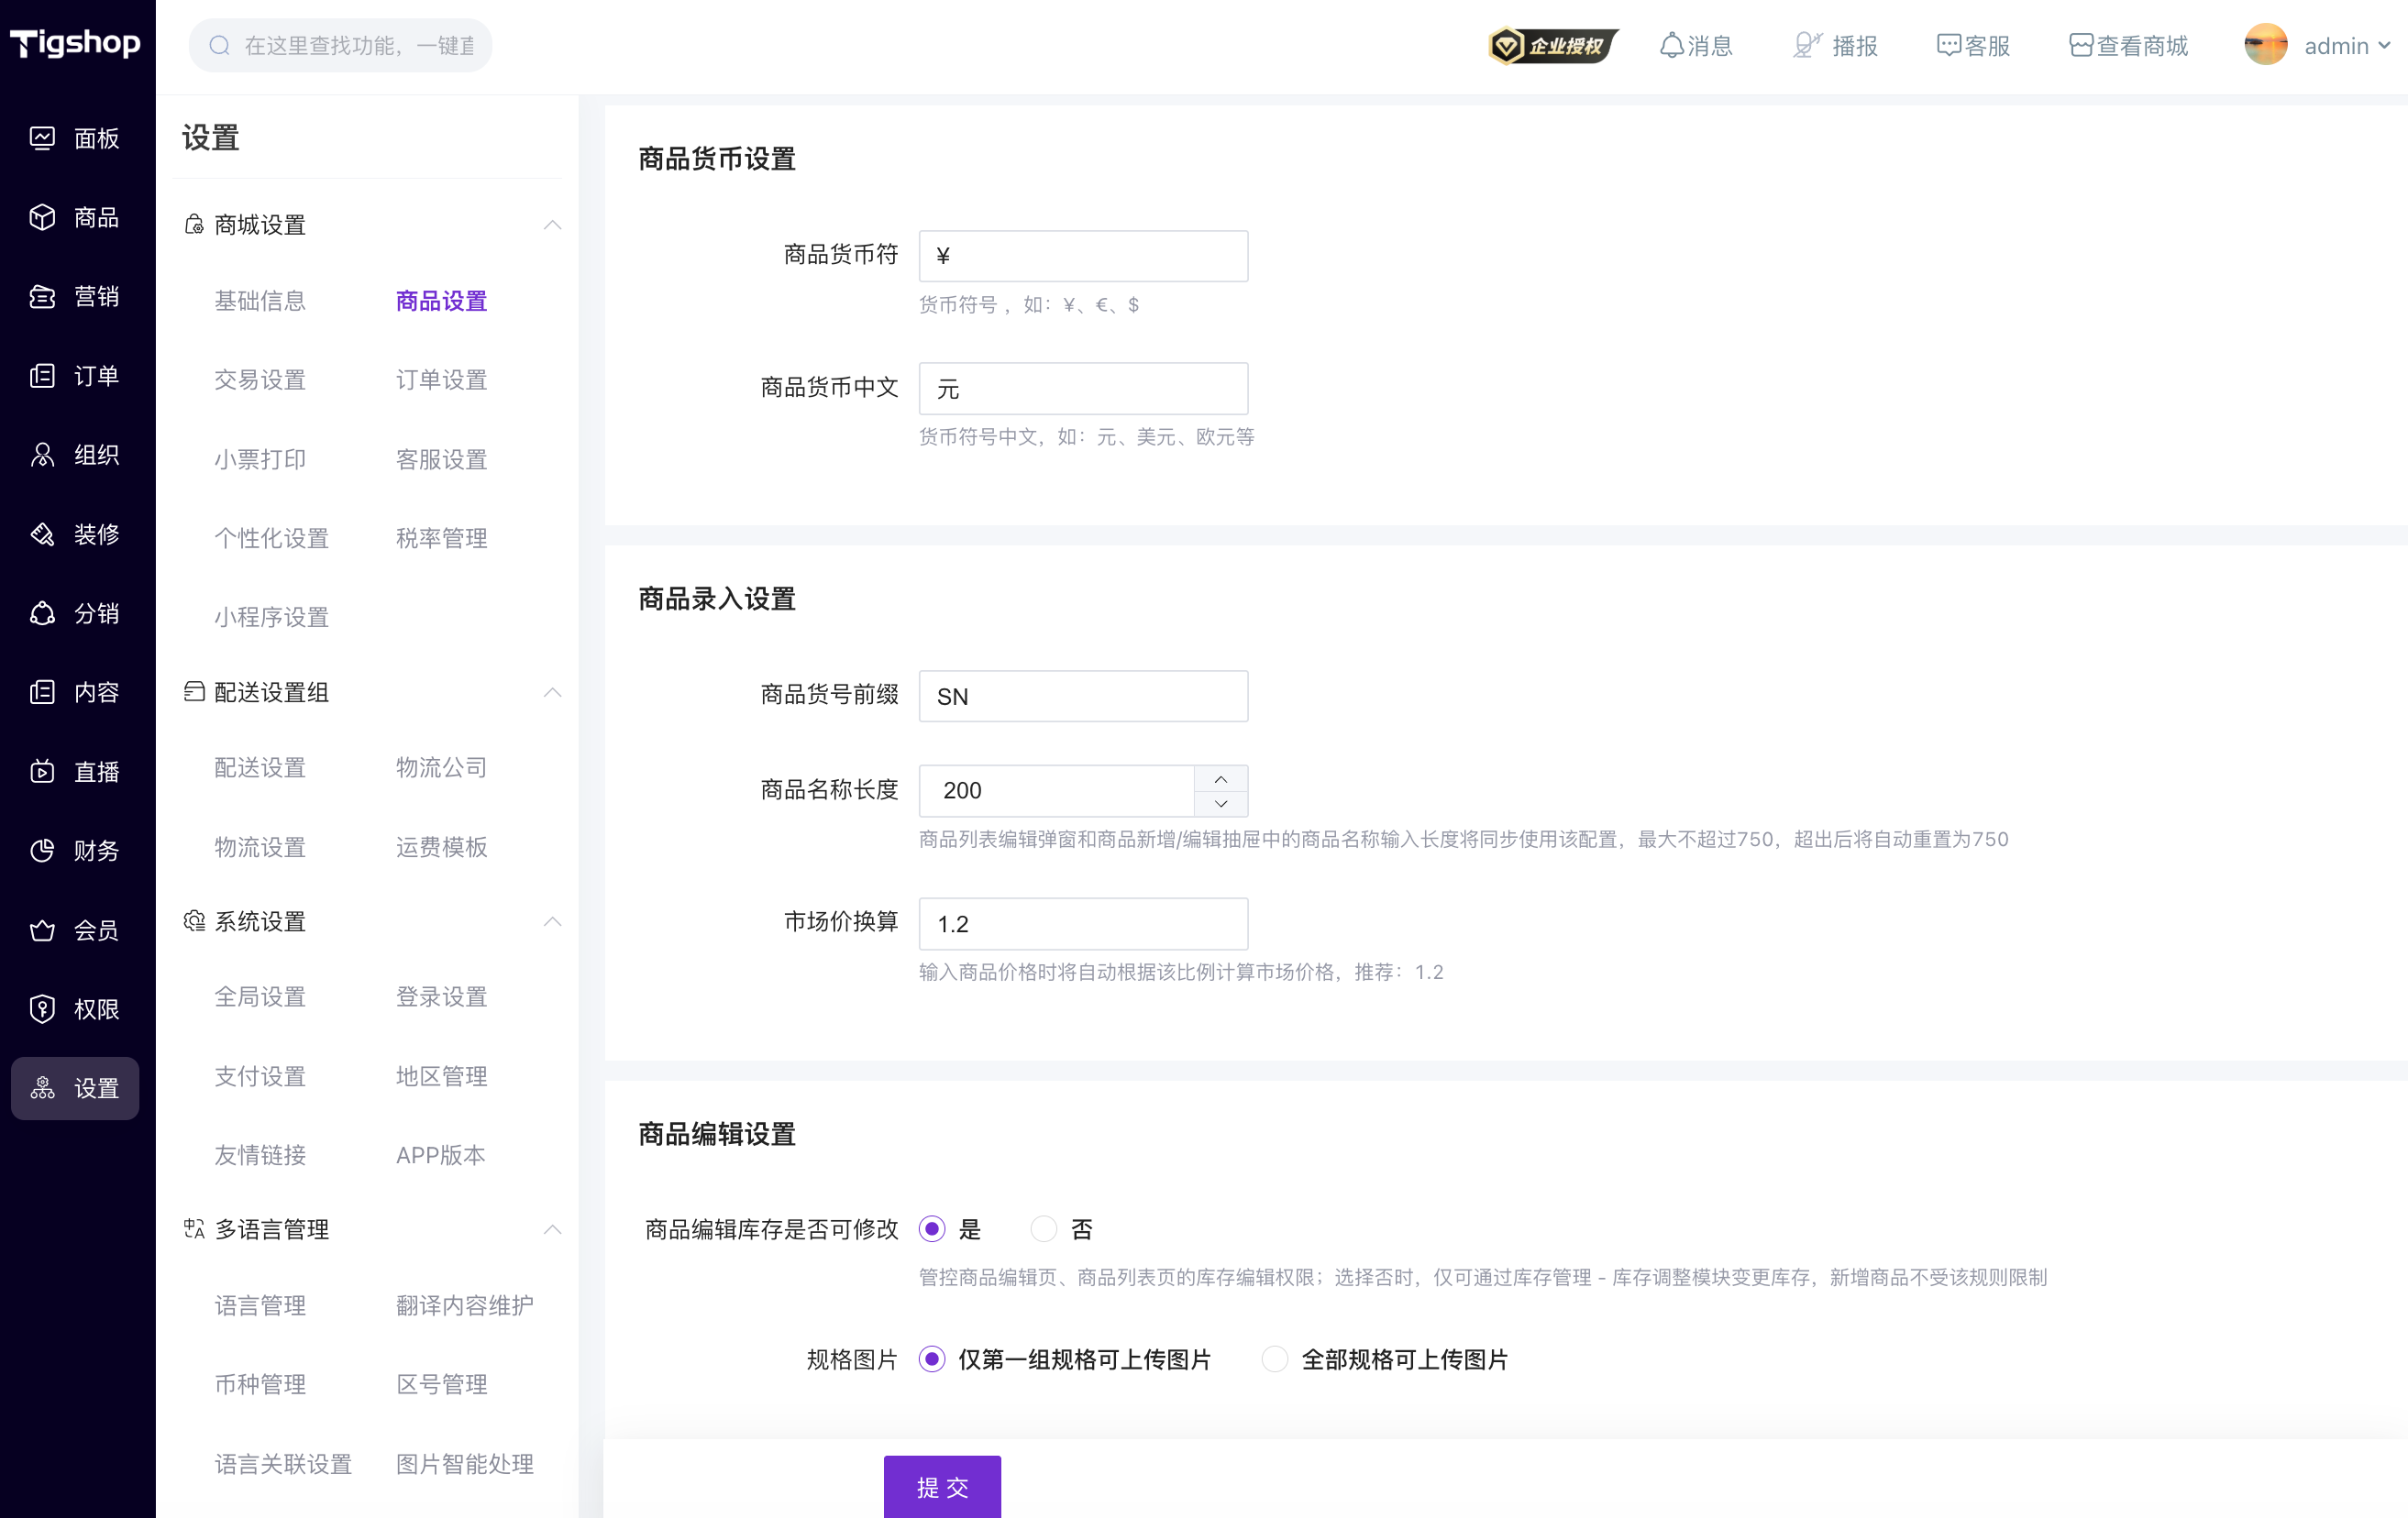Viewport: 2408px width, 1518px height.
Task: Collapse the 系统设置 group chevron
Action: click(x=552, y=920)
